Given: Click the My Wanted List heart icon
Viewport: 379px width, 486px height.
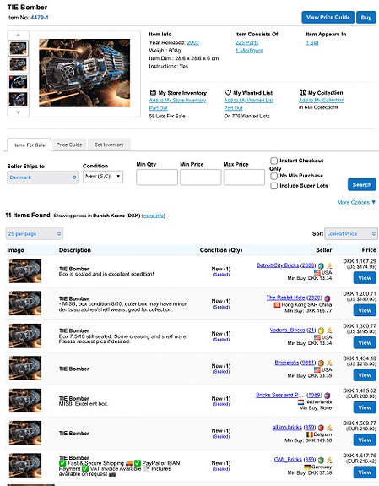Looking at the screenshot, I should pos(228,92).
